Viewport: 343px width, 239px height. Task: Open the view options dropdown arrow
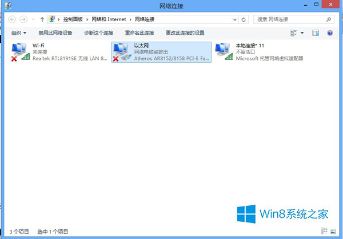[302, 33]
